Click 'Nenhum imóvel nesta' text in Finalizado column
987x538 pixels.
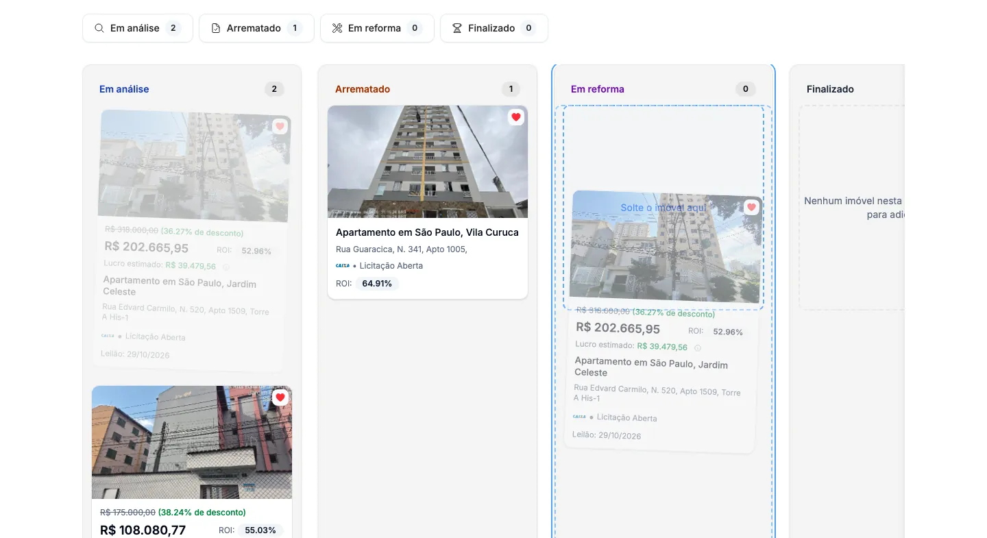coord(853,201)
